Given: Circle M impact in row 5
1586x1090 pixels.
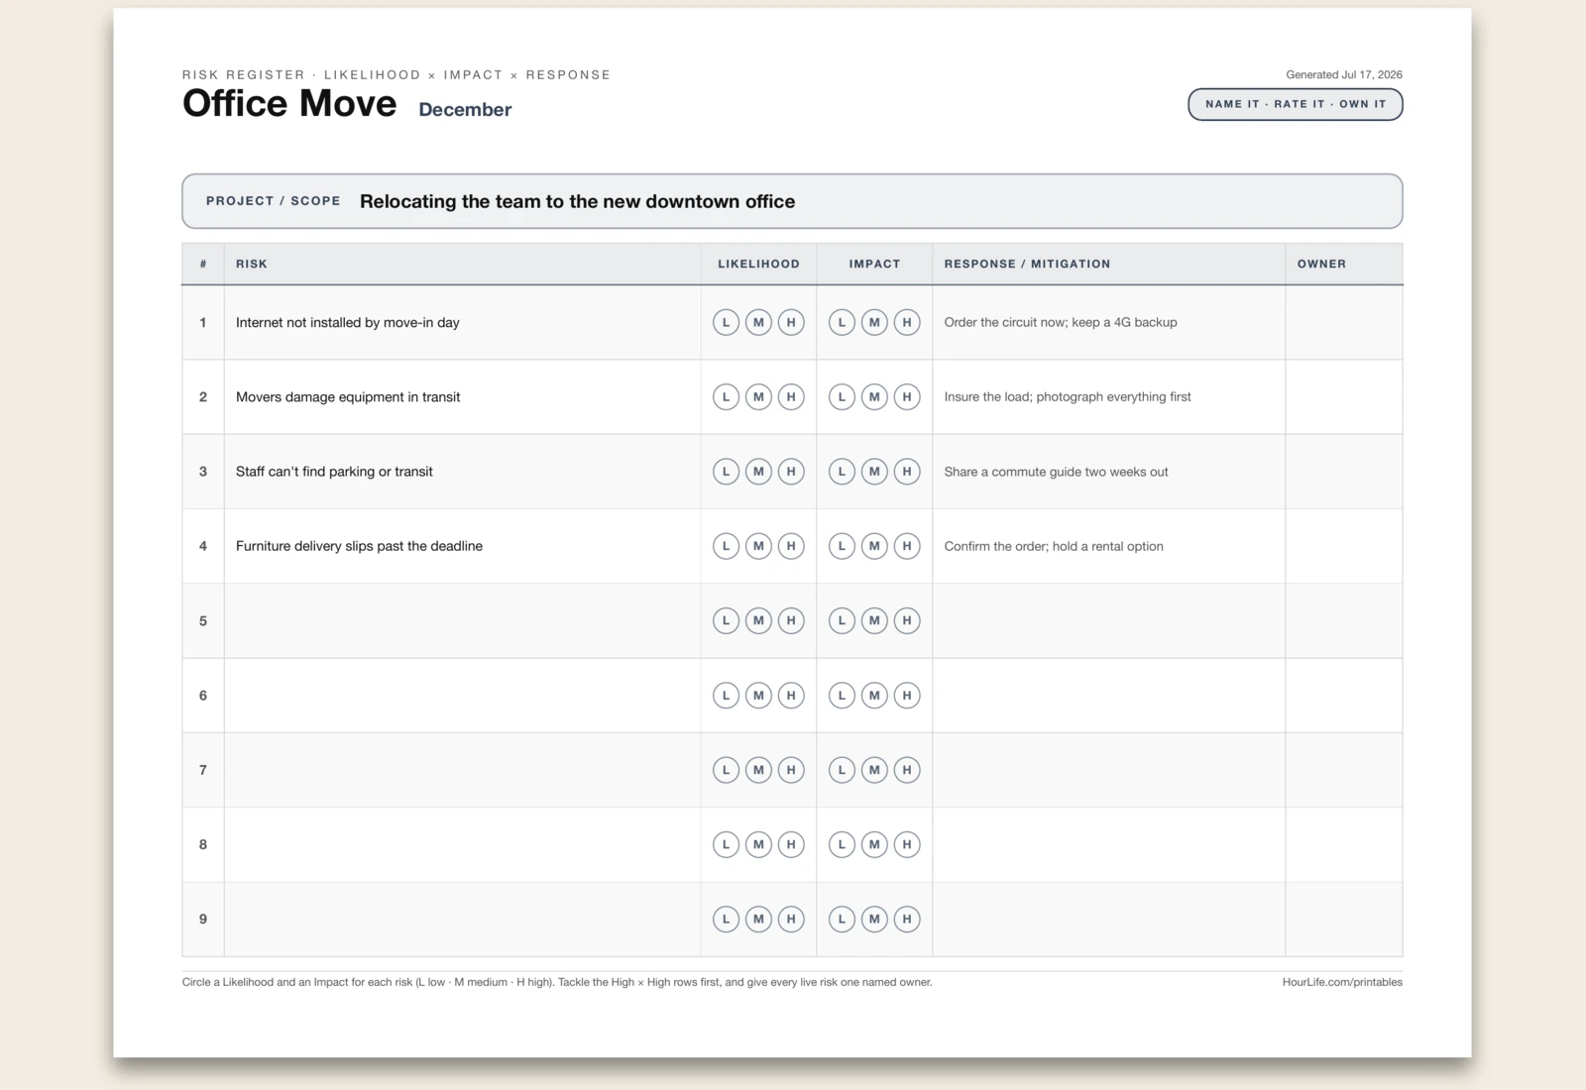Looking at the screenshot, I should [x=874, y=620].
